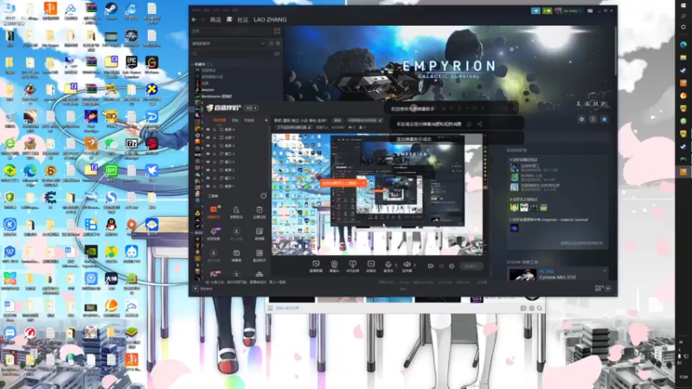This screenshot has width=692, height=389.
Task: Click the share icon on danmaku popup
Action: tap(480, 124)
